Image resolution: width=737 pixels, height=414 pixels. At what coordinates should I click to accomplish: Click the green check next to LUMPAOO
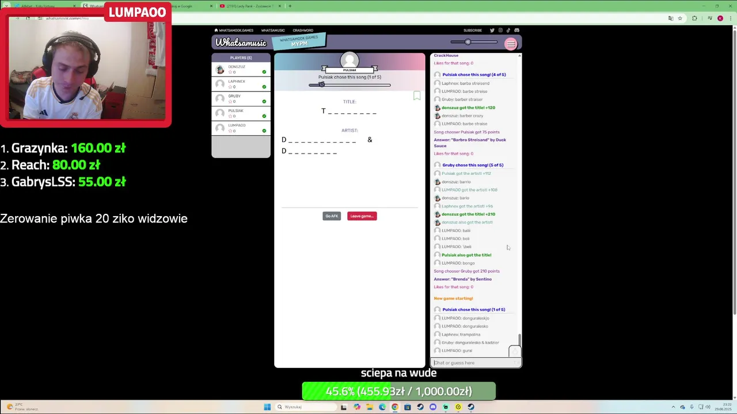[x=264, y=131]
